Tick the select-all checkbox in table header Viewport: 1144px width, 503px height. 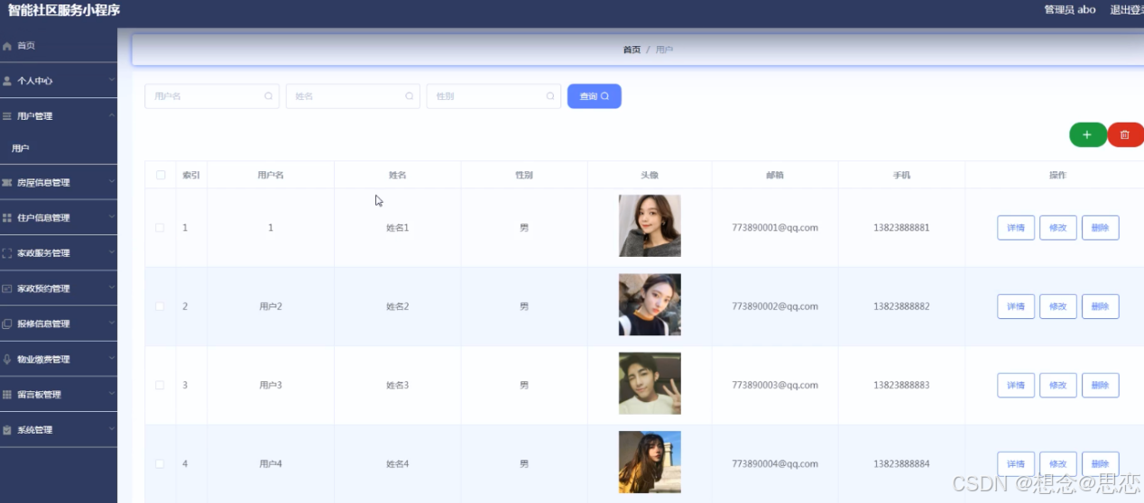coord(161,175)
